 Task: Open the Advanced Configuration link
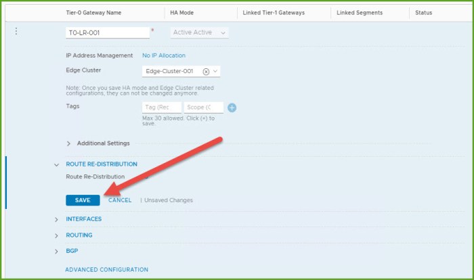(x=106, y=270)
